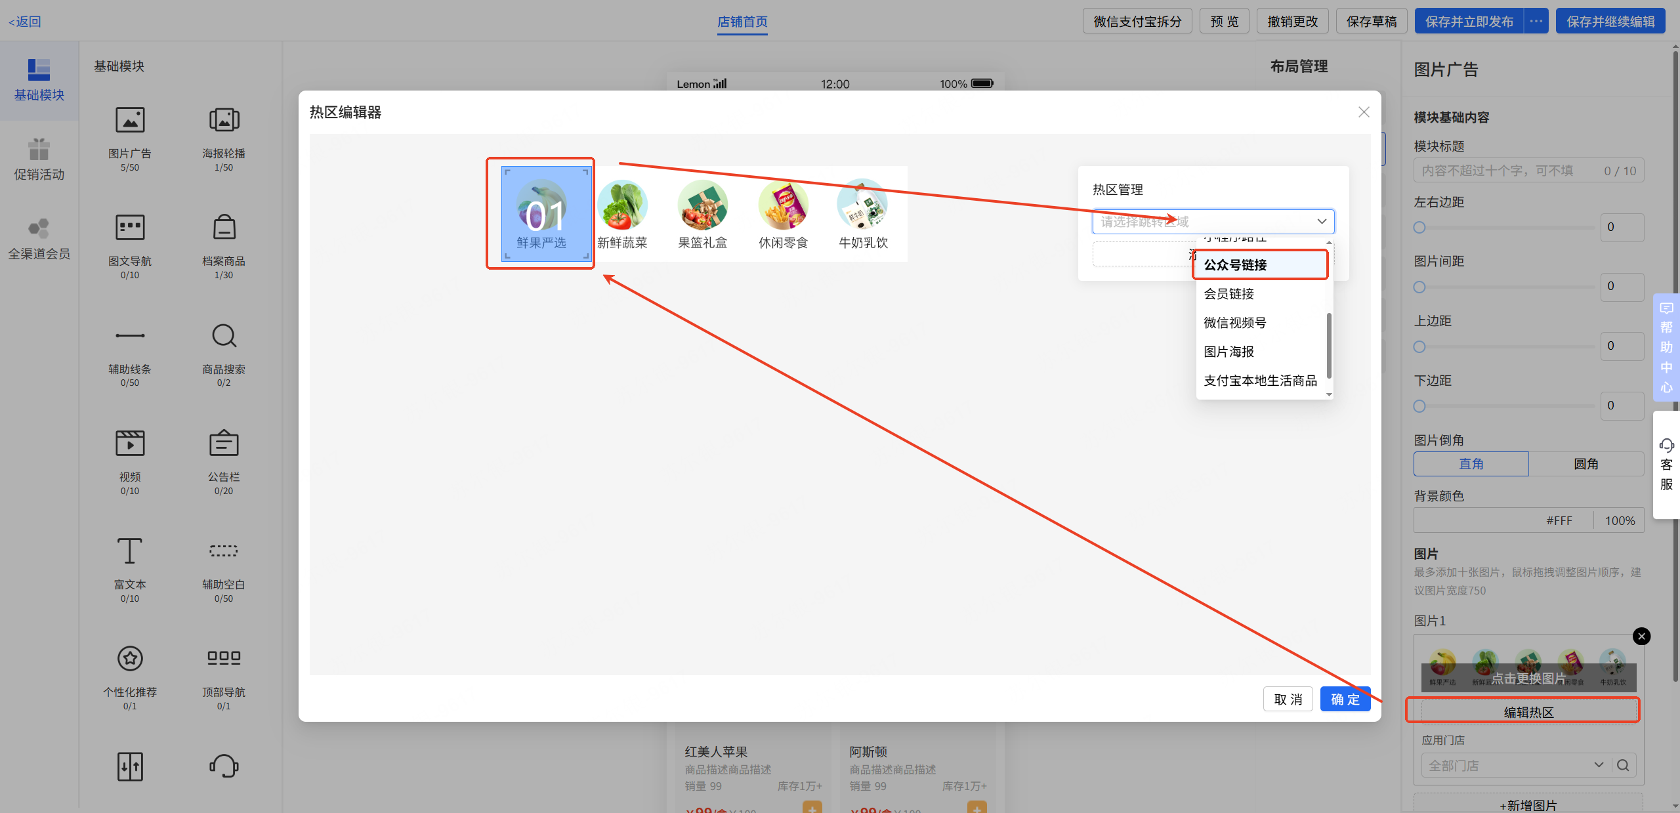Click the 图片广告 module icon
This screenshot has width=1680, height=813.
pos(130,121)
